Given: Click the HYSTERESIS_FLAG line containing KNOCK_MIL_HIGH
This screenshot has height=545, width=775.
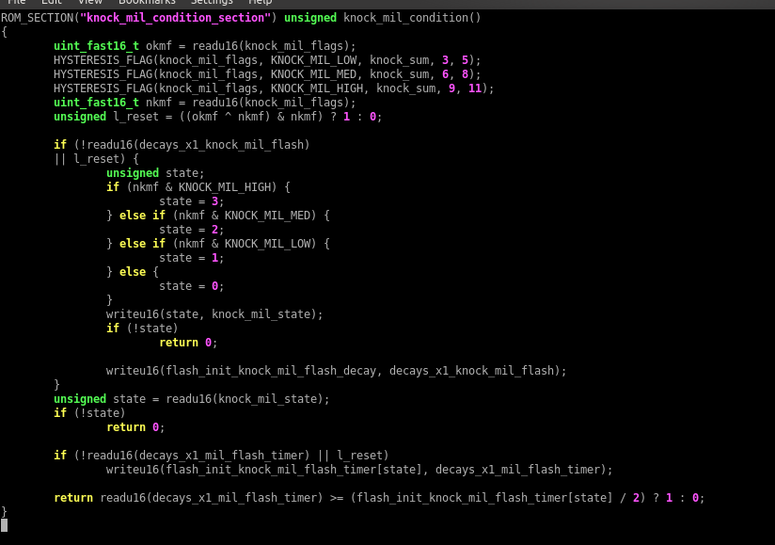Looking at the screenshot, I should (x=273, y=88).
